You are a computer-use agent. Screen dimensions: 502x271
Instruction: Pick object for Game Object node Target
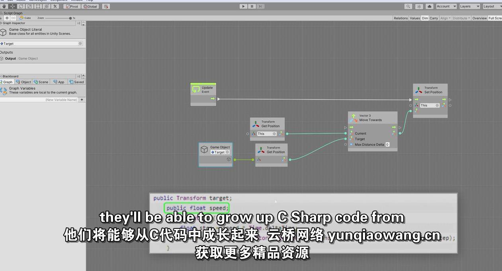point(227,152)
